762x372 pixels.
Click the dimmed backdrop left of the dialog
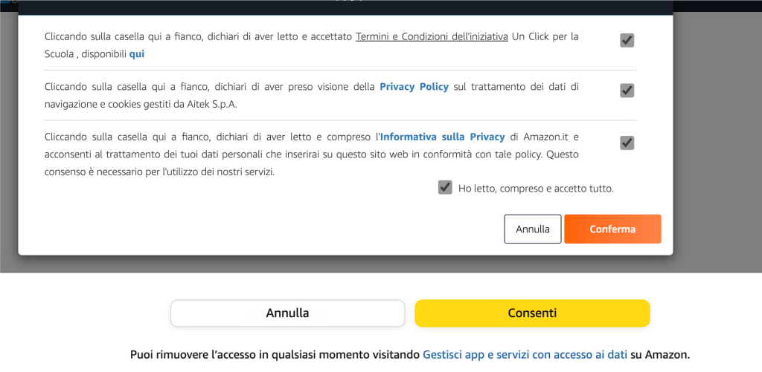point(8,149)
